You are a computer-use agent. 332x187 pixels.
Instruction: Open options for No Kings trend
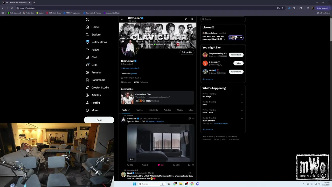pos(242,94)
